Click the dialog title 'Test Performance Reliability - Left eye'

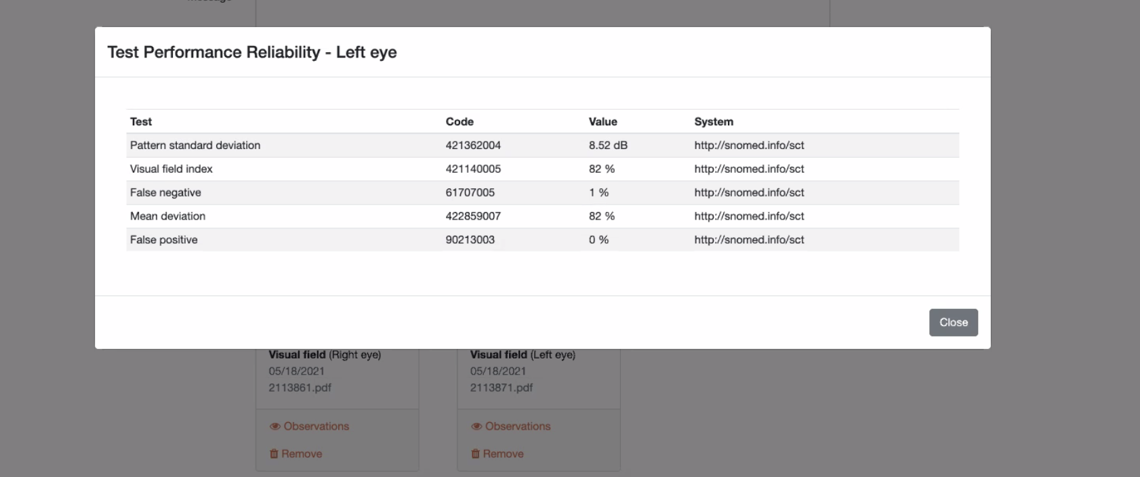(252, 52)
